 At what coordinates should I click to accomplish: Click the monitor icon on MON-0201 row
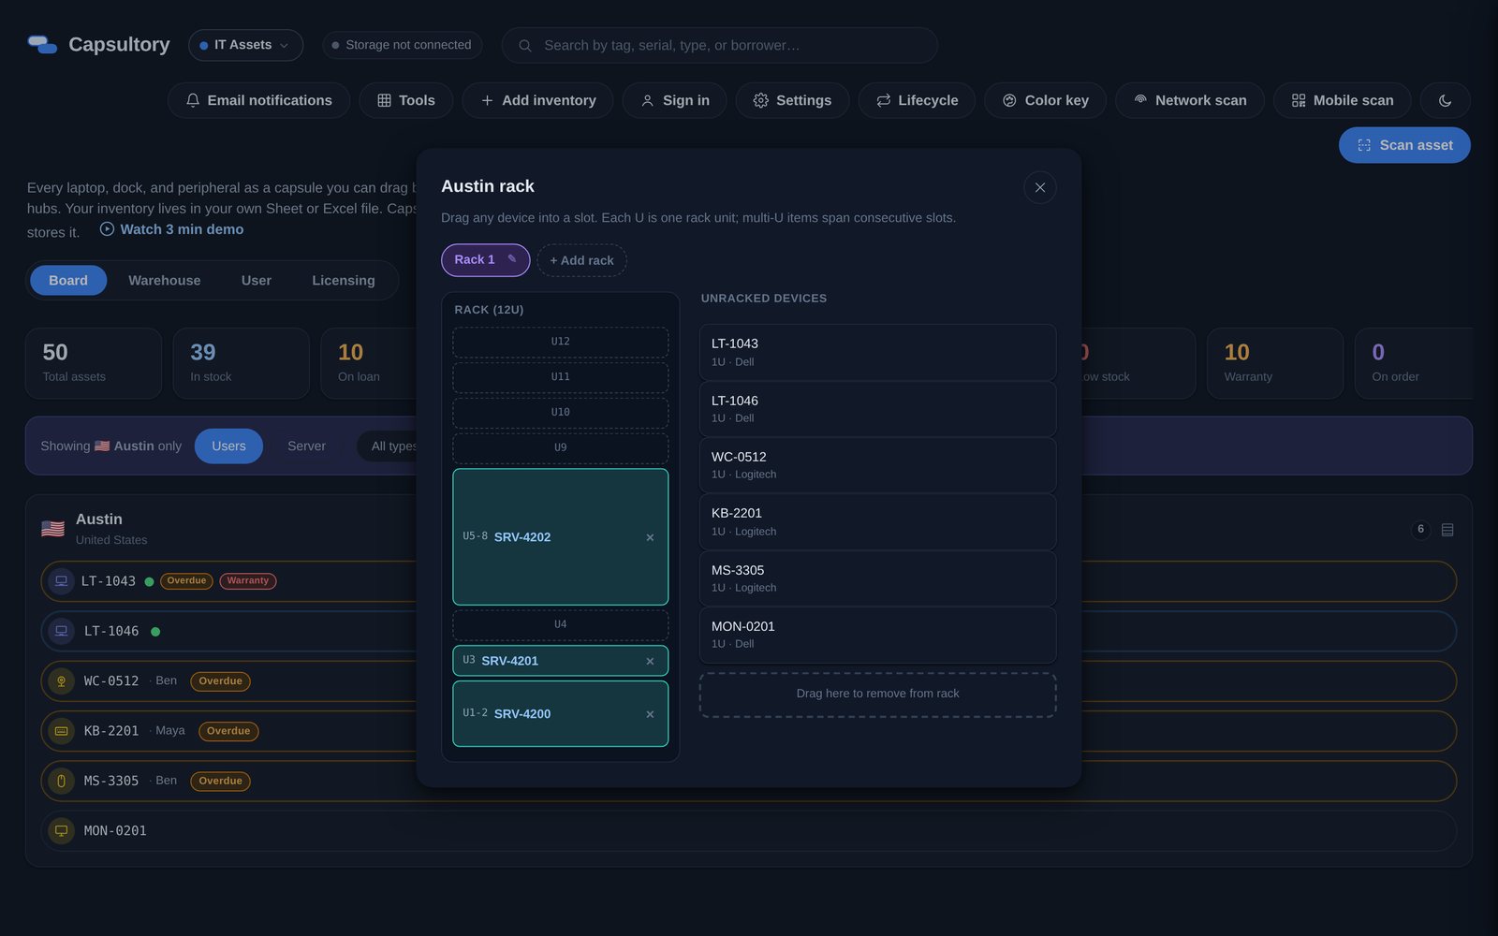[x=61, y=830]
